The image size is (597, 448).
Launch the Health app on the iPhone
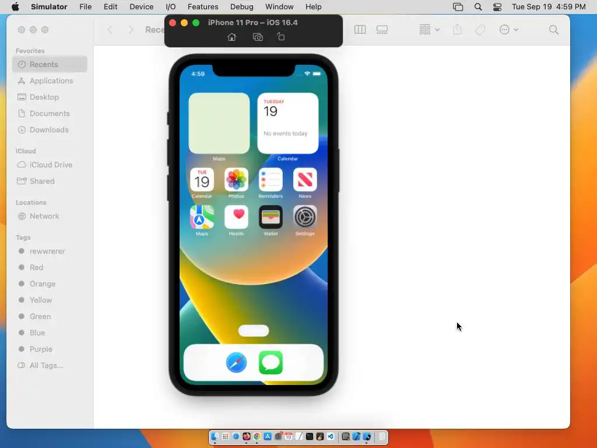point(236,217)
